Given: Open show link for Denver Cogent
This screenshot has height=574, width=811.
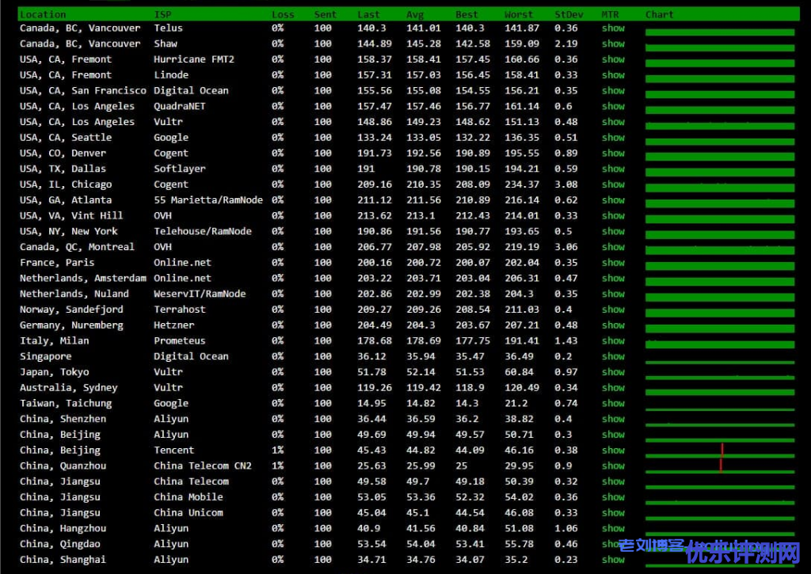Looking at the screenshot, I should (x=613, y=153).
